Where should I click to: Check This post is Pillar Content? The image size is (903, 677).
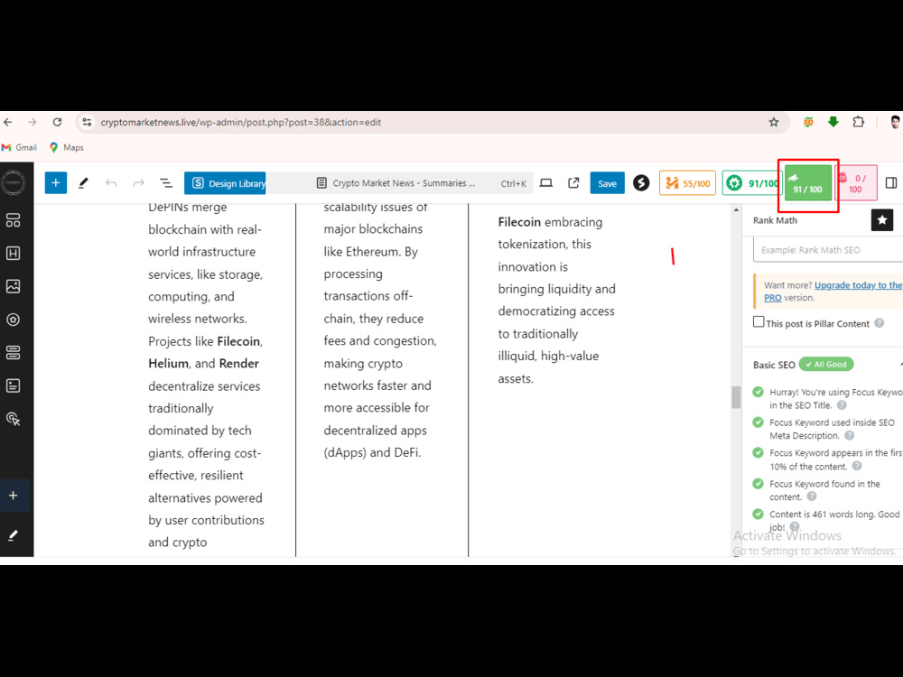(x=759, y=322)
